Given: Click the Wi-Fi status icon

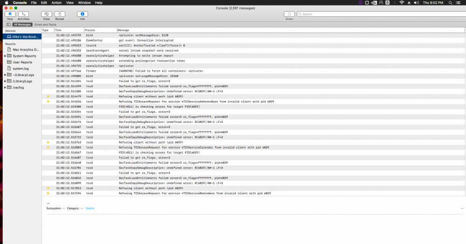Looking at the screenshot, I should pyautogui.click(x=402, y=3).
